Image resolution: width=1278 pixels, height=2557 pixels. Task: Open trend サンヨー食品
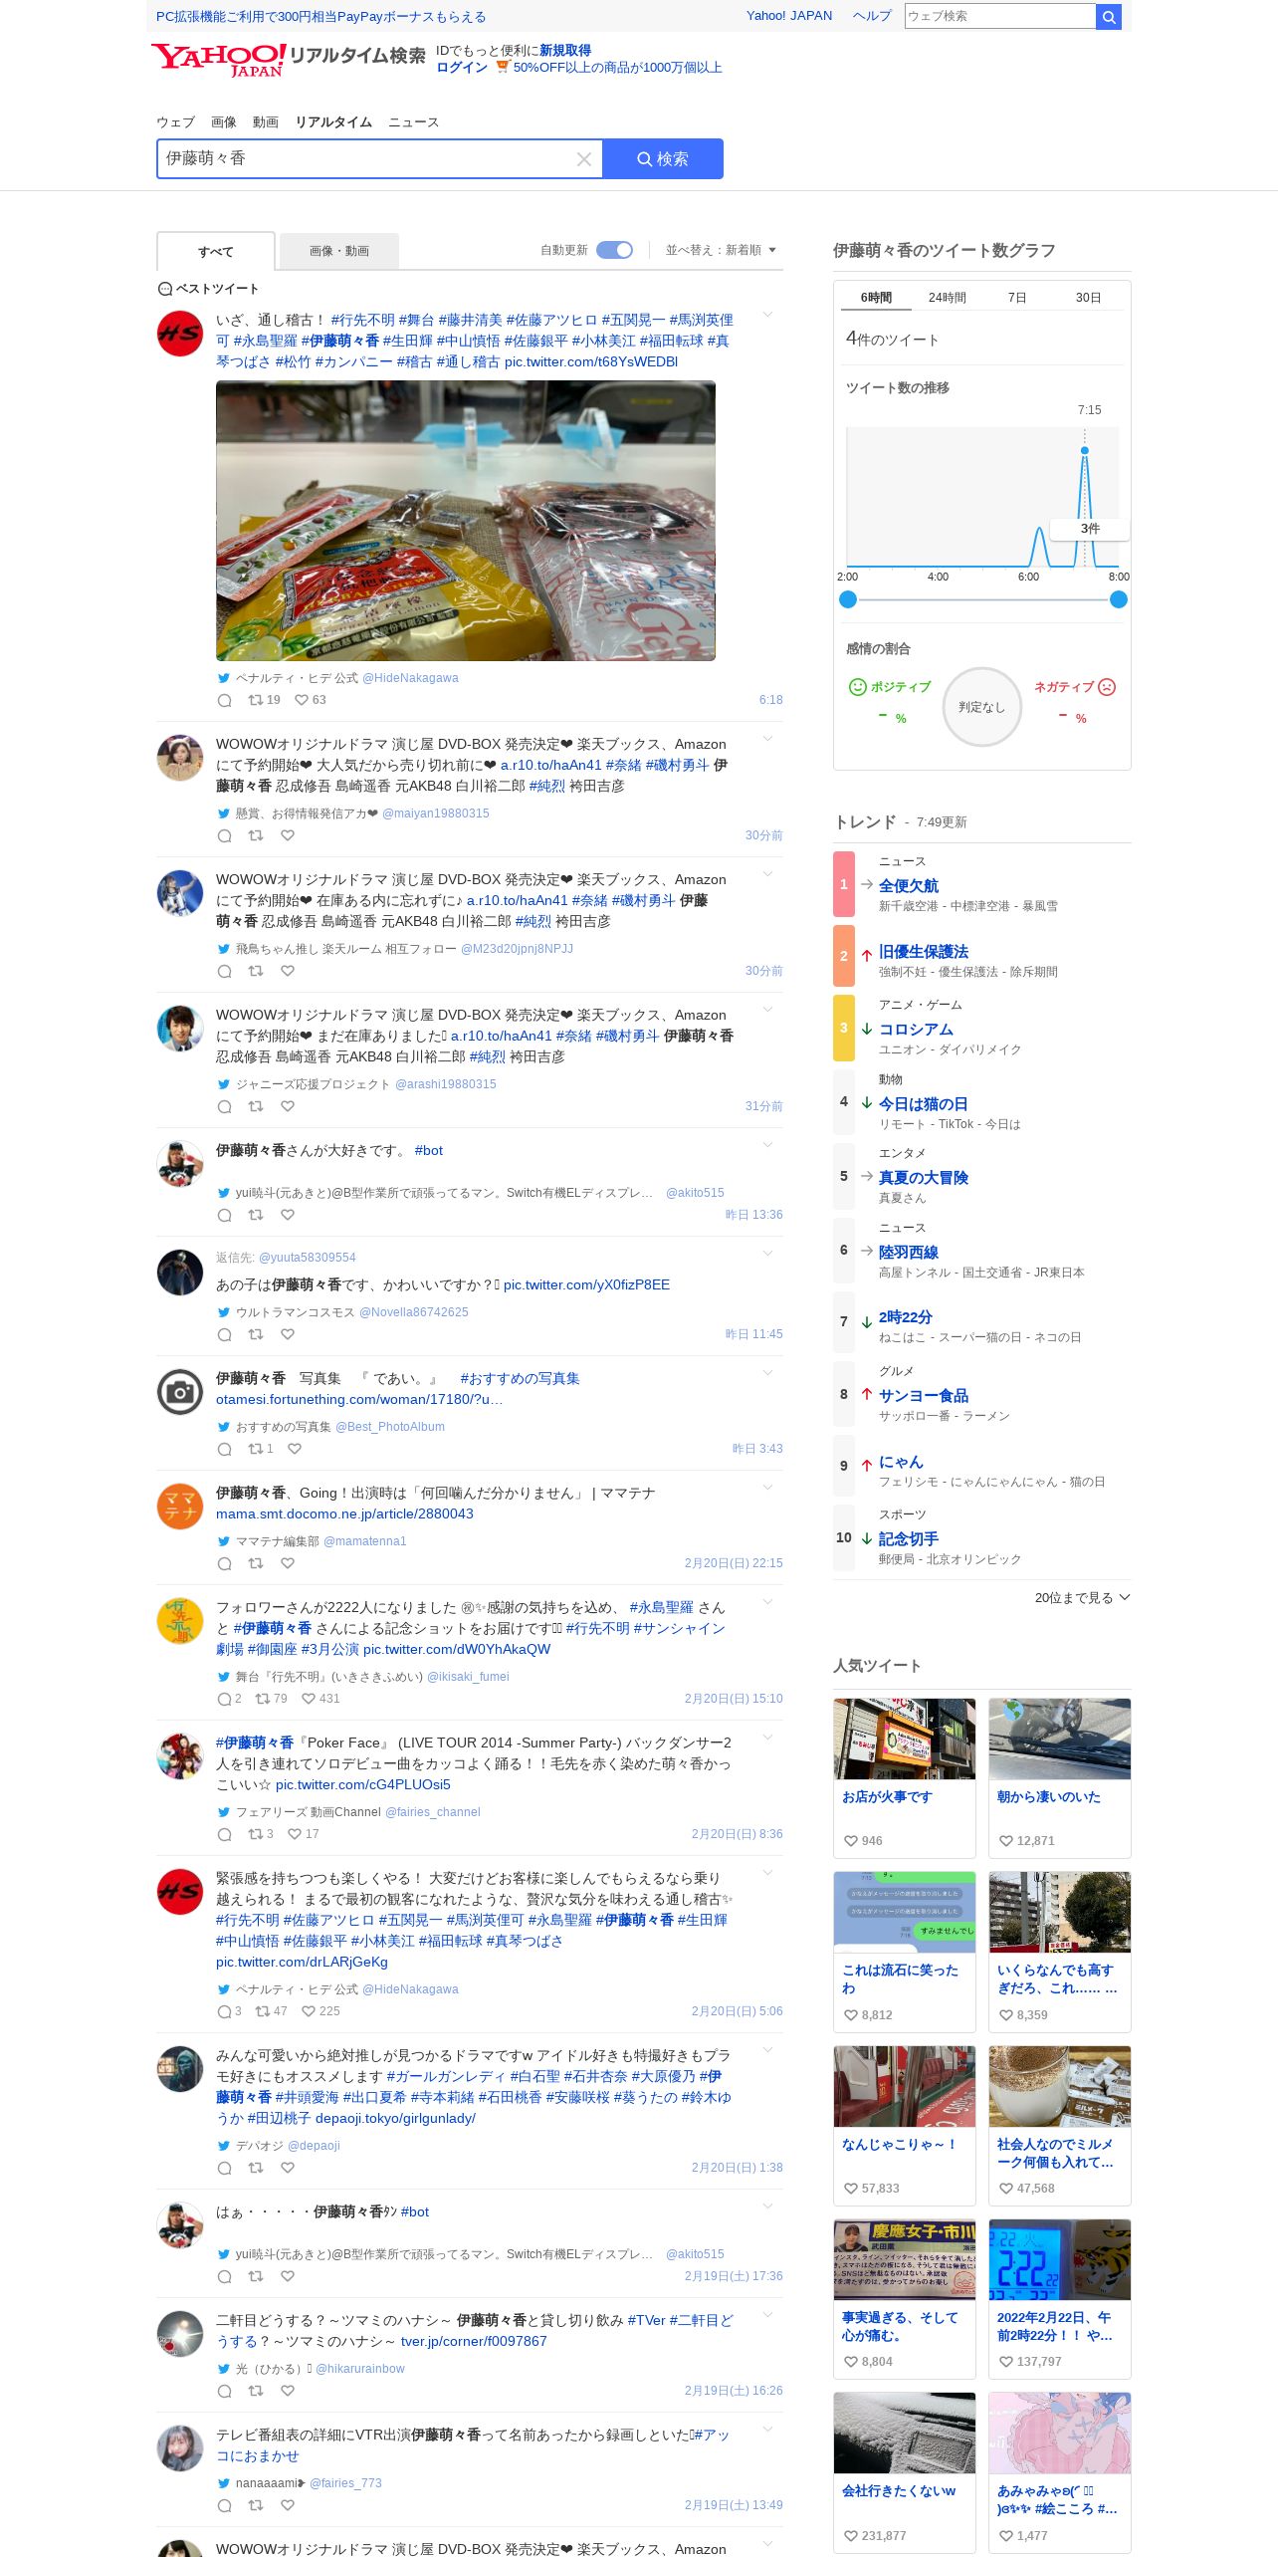point(924,1396)
